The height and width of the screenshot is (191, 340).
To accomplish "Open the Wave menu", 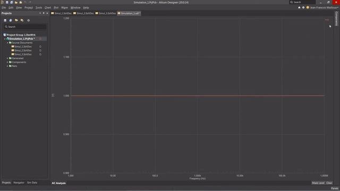I will click(x=64, y=7).
